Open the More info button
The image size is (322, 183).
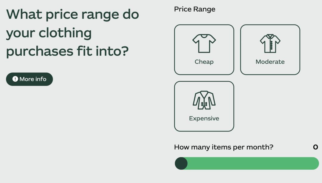(x=30, y=79)
